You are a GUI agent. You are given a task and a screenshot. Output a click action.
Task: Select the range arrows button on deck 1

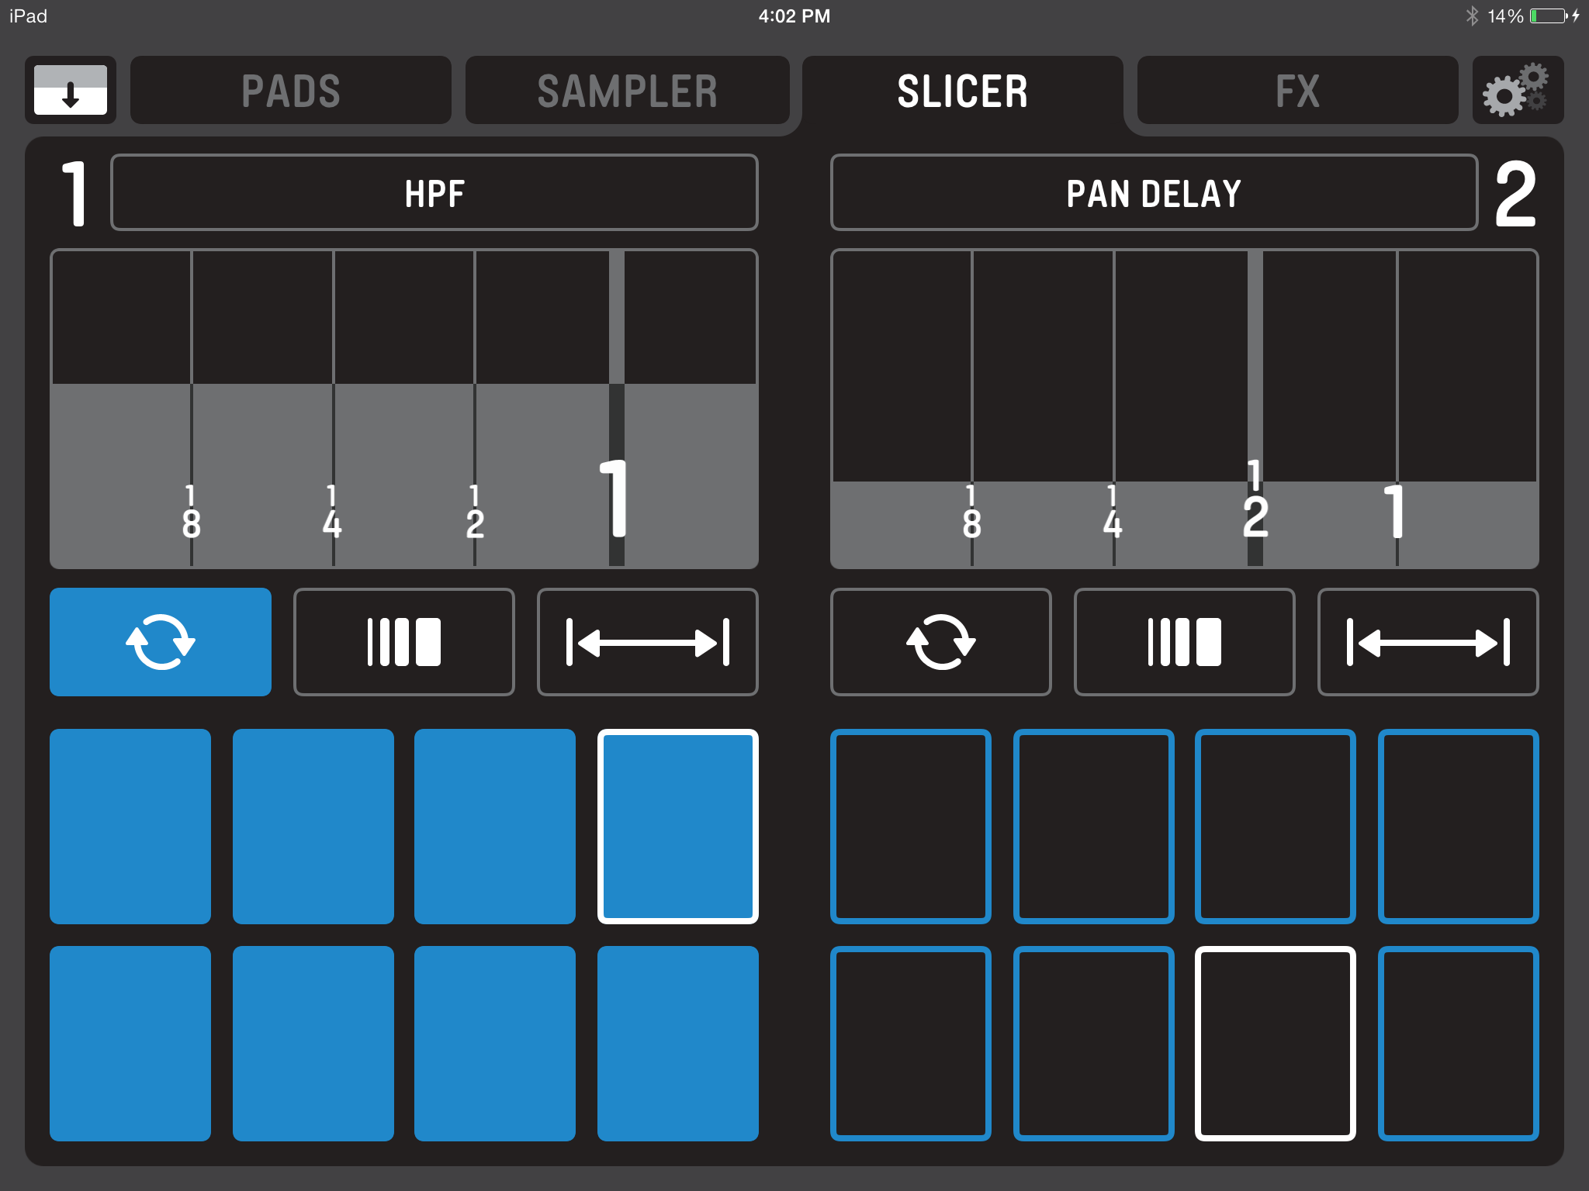[x=648, y=642]
